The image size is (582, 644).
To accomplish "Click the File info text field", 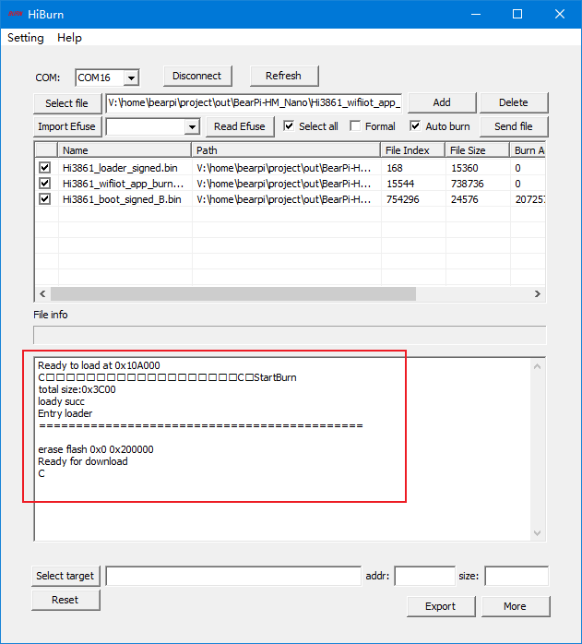I will 290,335.
